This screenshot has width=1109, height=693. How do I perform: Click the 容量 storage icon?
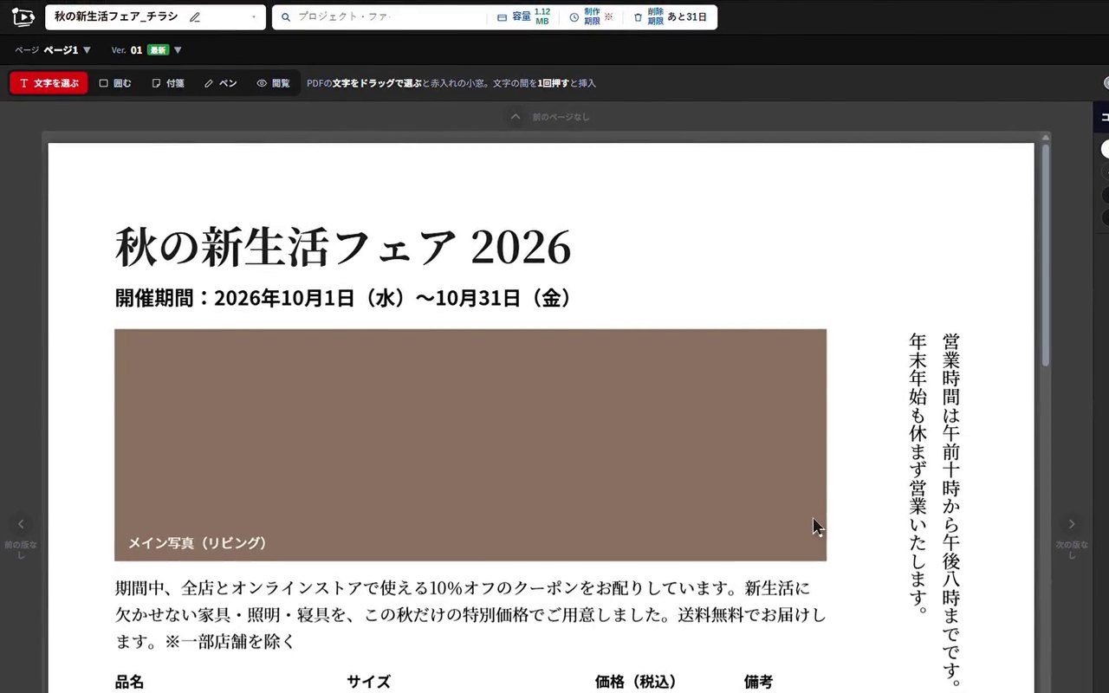503,17
